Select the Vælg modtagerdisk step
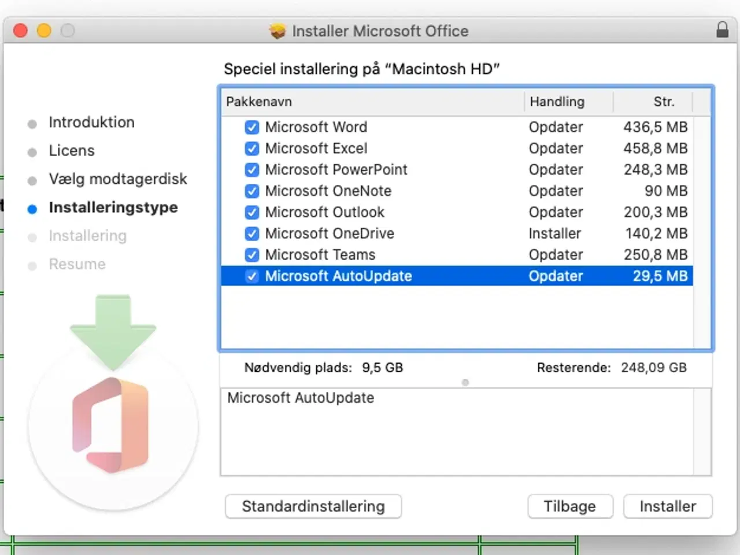 click(118, 179)
